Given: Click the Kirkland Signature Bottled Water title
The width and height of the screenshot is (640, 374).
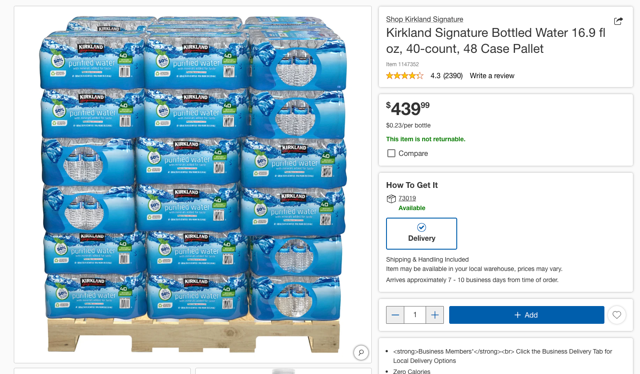Looking at the screenshot, I should (495, 40).
